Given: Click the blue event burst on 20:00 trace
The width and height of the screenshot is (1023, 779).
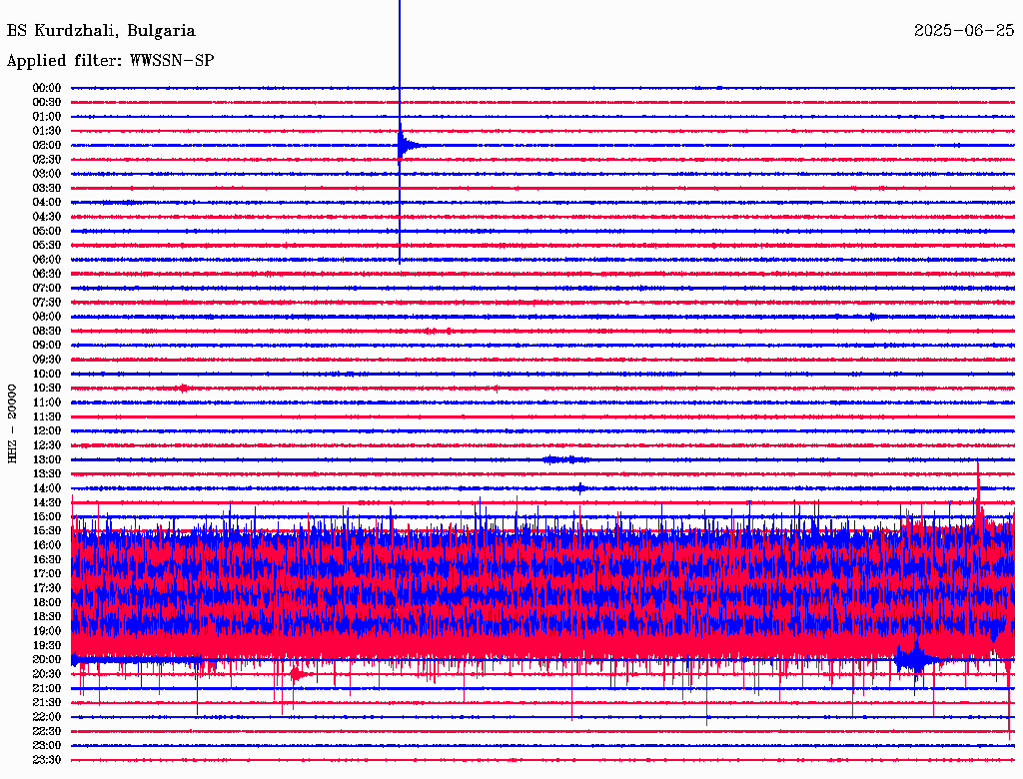Looking at the screenshot, I should tap(917, 659).
